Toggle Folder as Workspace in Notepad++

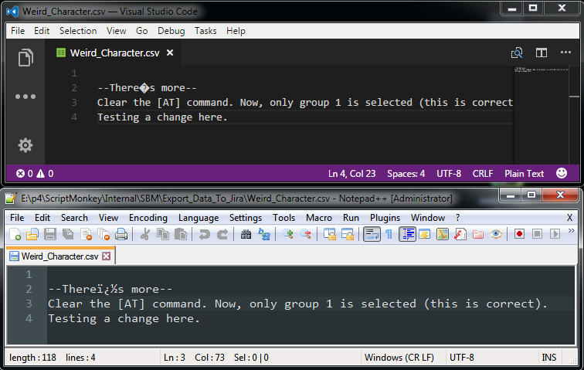coord(478,234)
